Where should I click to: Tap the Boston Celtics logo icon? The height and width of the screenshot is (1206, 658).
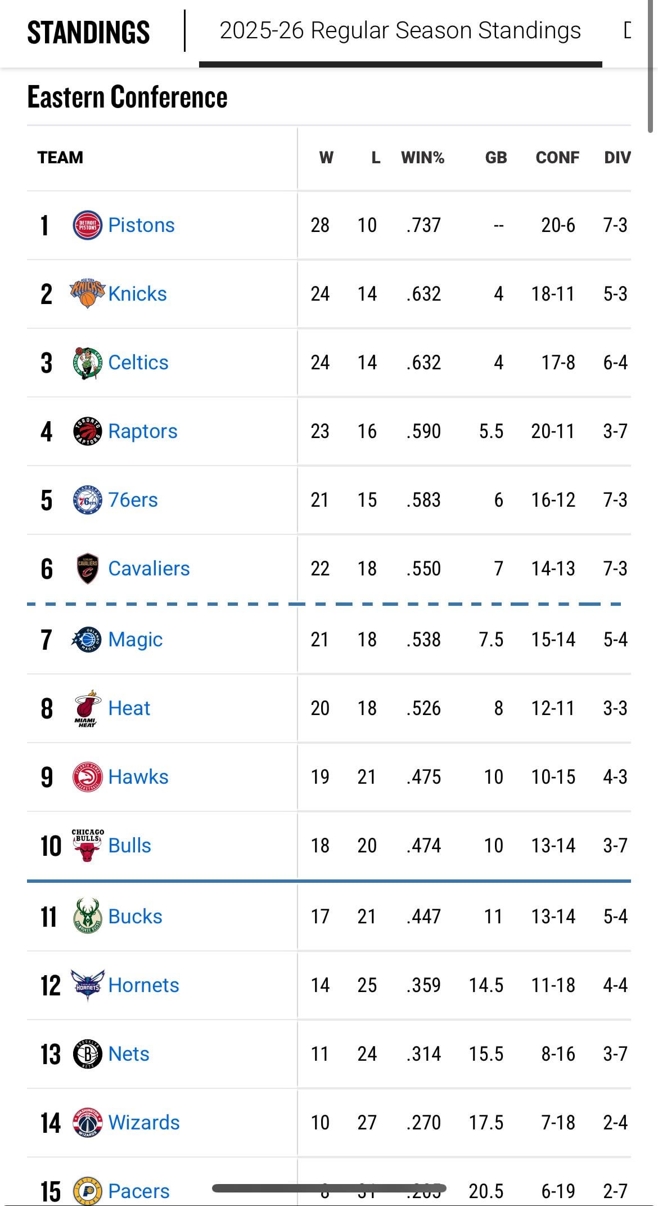[87, 363]
